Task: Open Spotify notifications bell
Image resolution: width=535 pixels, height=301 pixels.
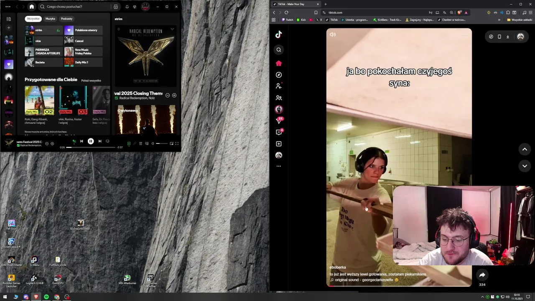Action: click(x=127, y=7)
